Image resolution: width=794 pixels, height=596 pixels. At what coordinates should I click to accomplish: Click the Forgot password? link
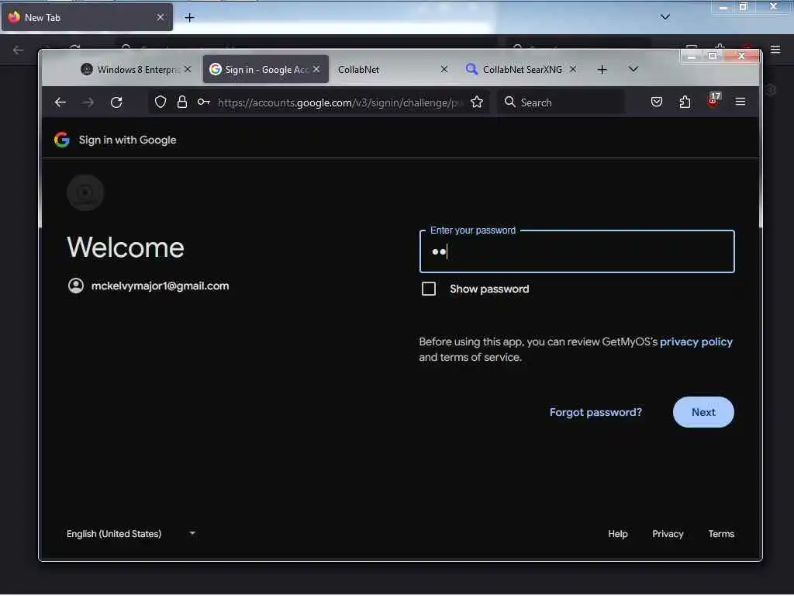(595, 412)
